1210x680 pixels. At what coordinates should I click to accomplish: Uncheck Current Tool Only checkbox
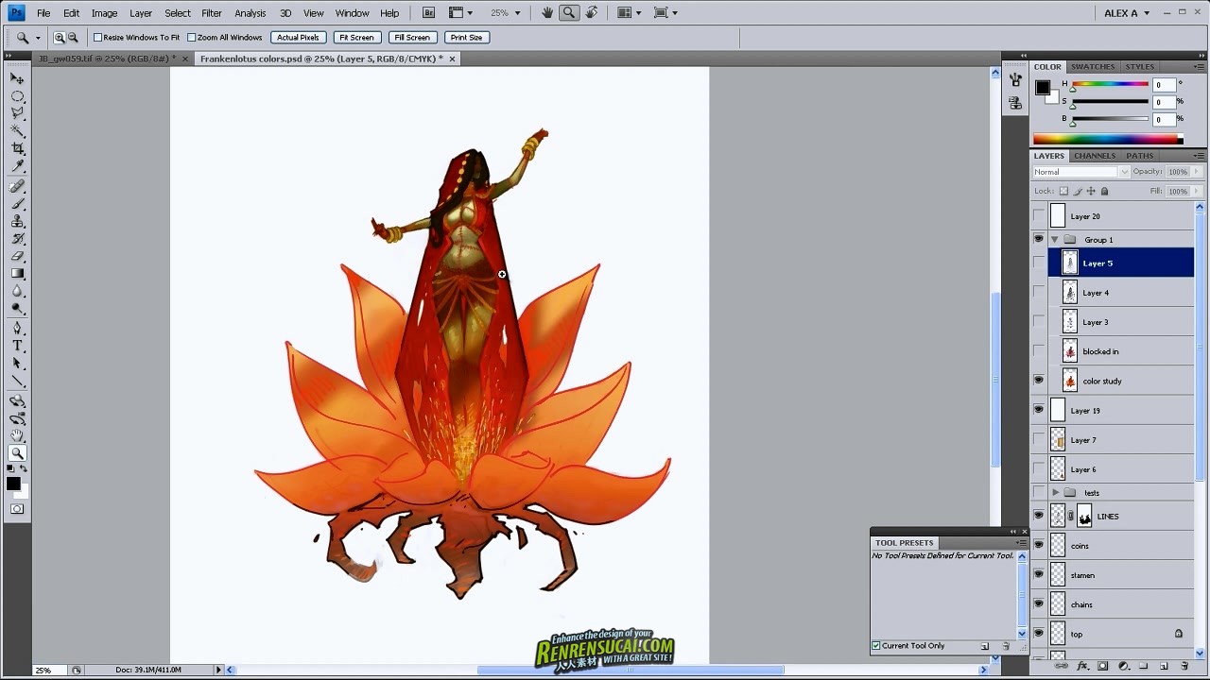click(876, 646)
